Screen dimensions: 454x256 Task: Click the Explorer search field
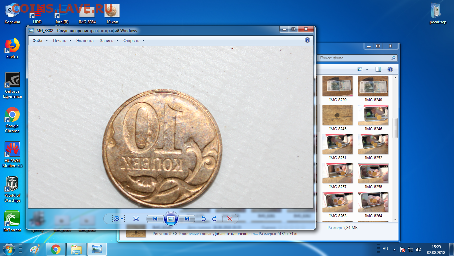point(354,58)
